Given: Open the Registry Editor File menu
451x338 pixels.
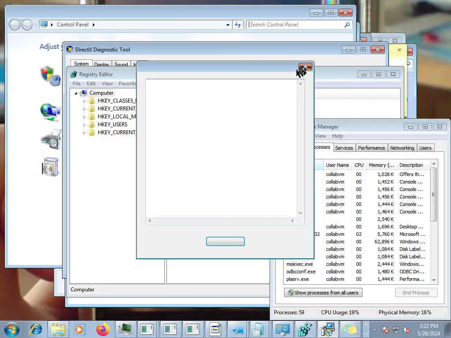Looking at the screenshot, I should click(77, 84).
